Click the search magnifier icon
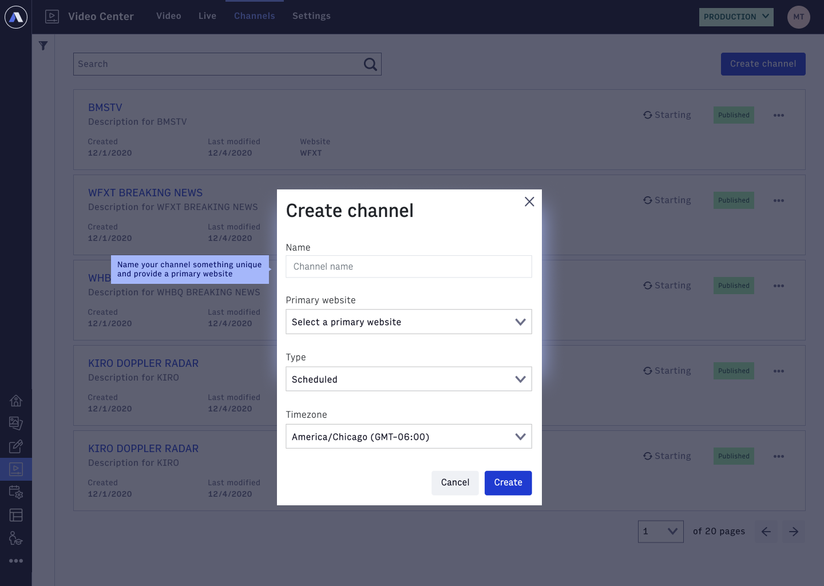Viewport: 824px width, 586px height. (370, 64)
